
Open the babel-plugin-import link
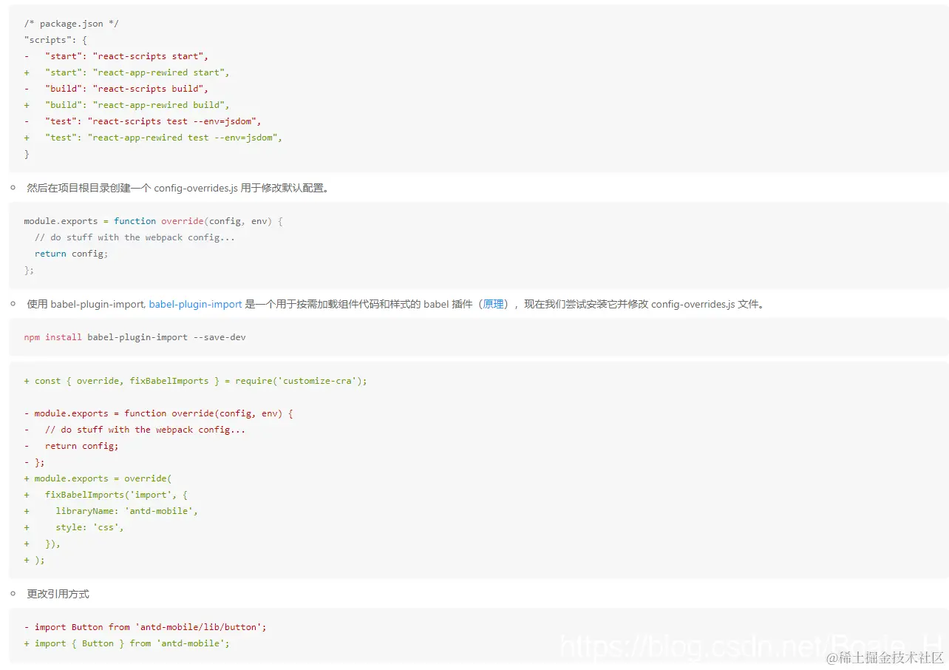[x=195, y=304]
